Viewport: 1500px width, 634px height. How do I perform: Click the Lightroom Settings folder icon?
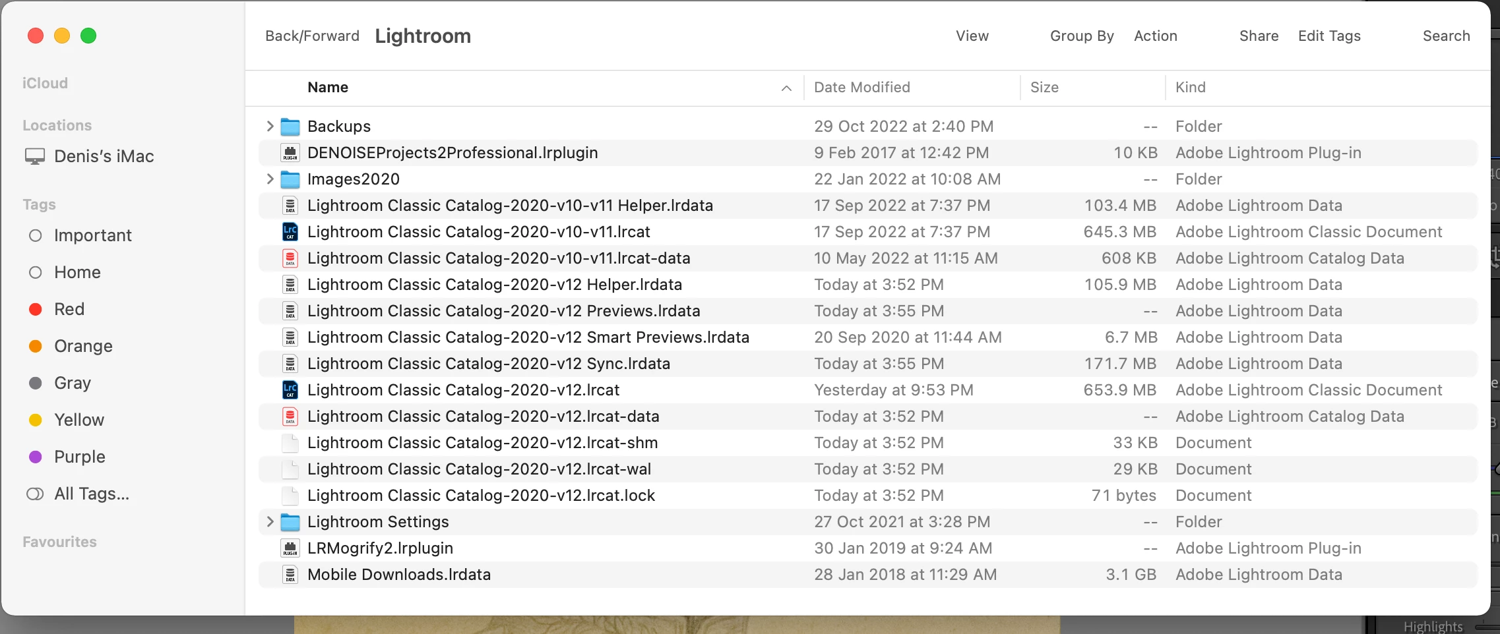click(x=290, y=522)
